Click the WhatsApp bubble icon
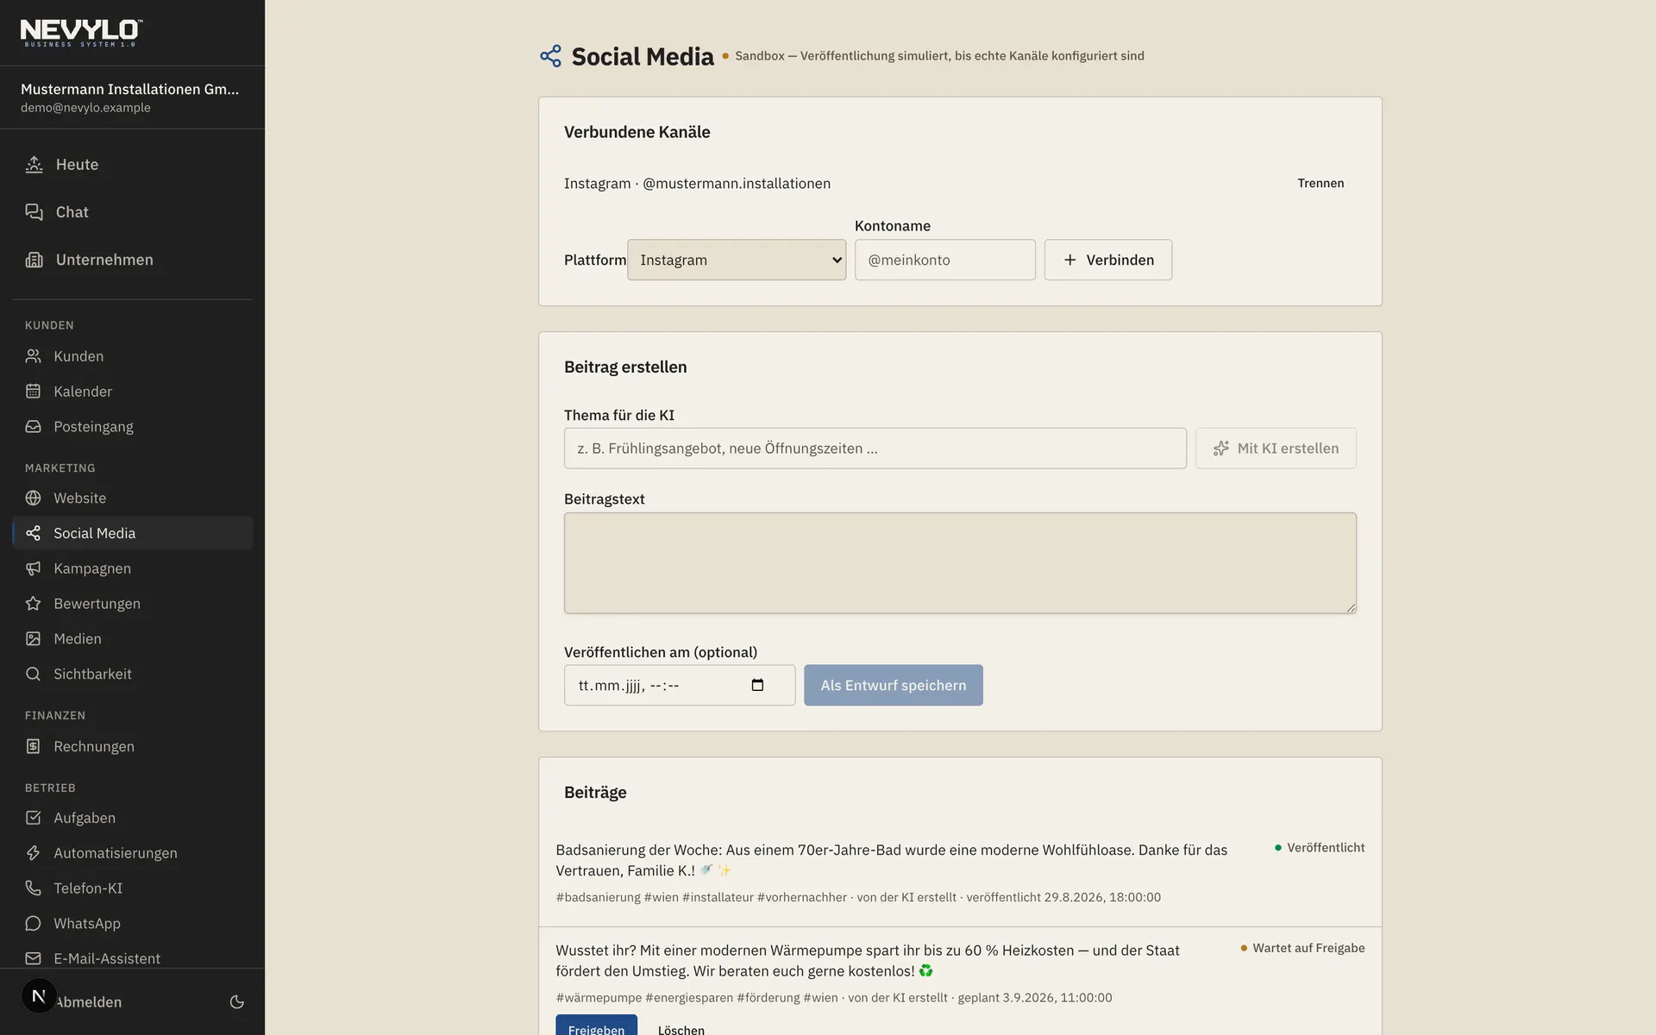Image resolution: width=1656 pixels, height=1035 pixels. point(33,924)
